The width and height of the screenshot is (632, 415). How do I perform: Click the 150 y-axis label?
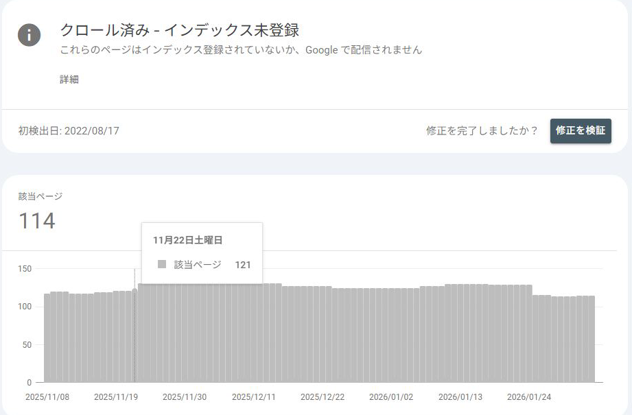tap(25, 269)
